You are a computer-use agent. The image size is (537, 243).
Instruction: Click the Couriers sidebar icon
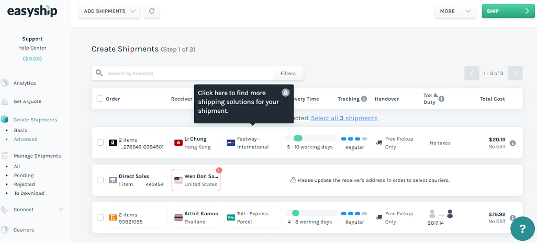pos(5,229)
